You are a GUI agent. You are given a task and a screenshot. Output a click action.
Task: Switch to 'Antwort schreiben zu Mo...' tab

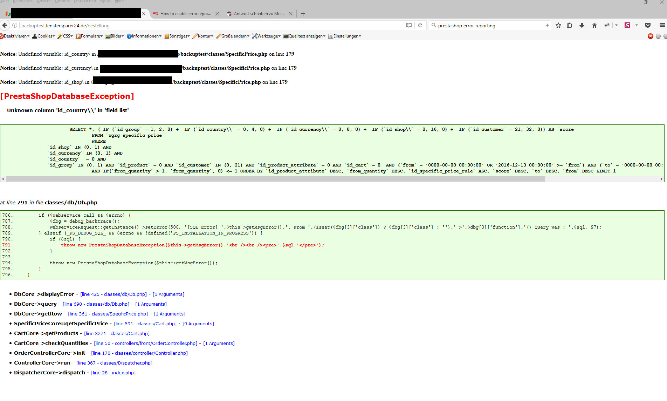[259, 14]
